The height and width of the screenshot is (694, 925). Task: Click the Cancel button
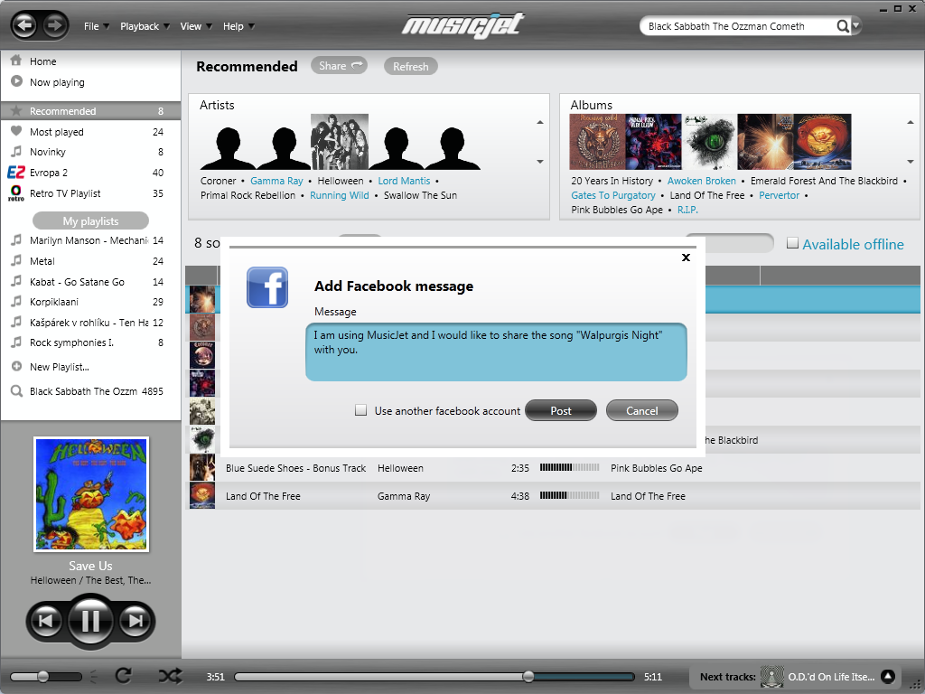click(x=642, y=410)
